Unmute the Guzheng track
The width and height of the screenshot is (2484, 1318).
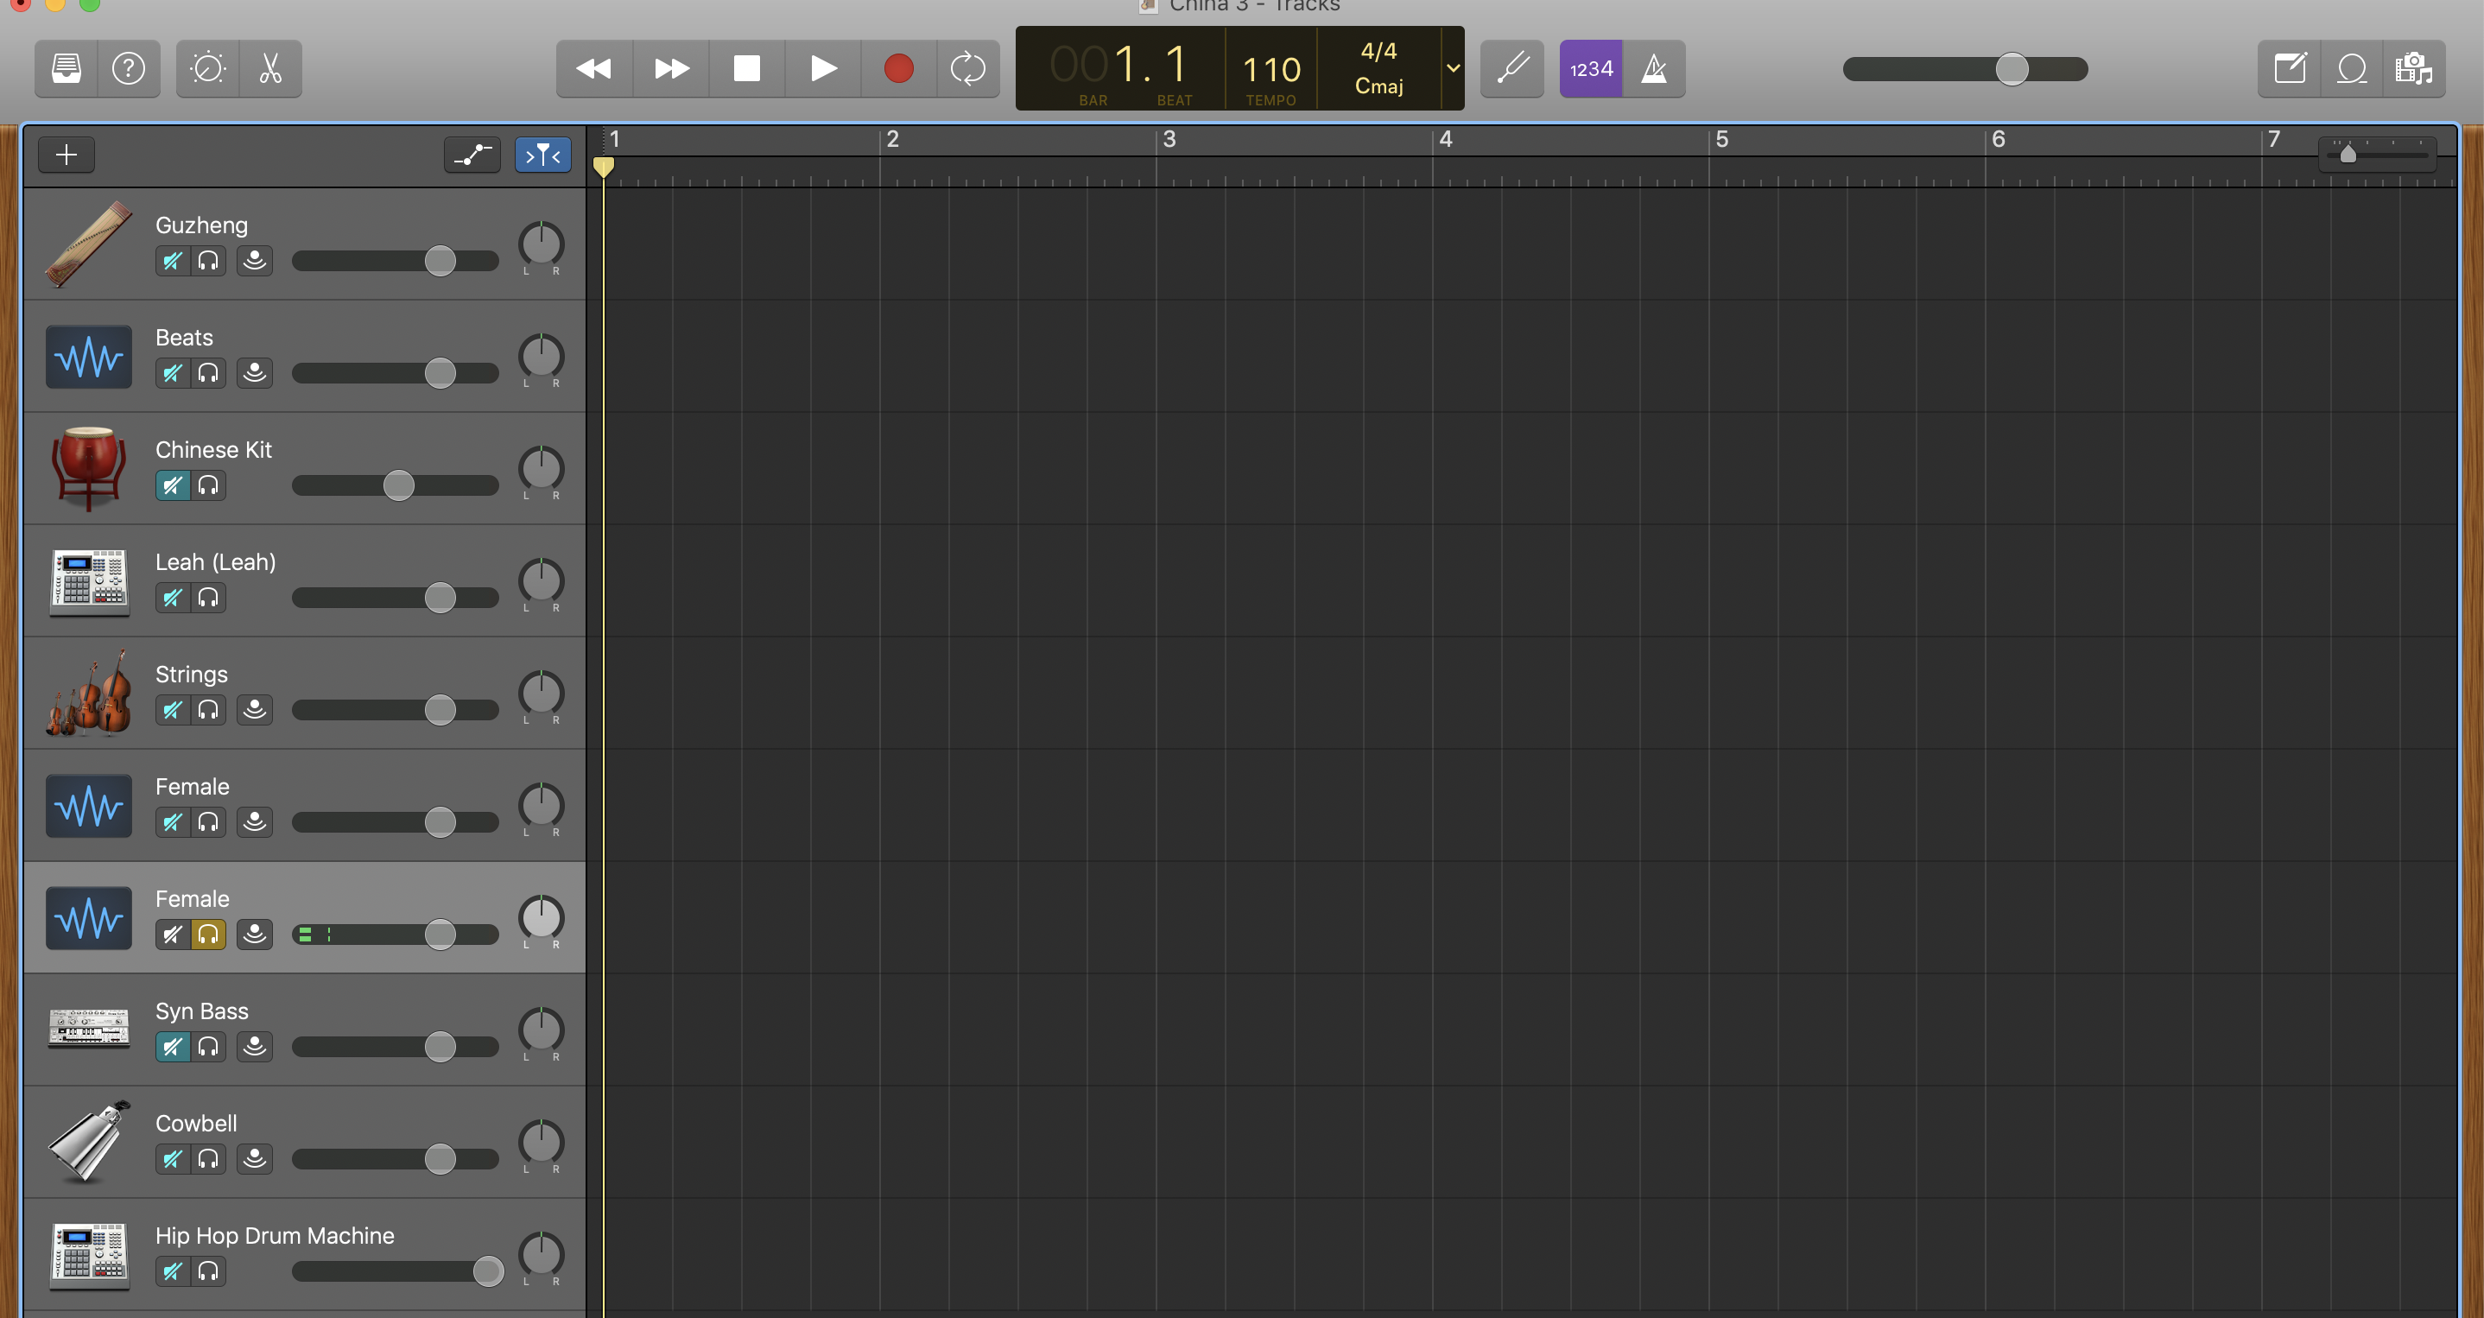[x=173, y=262]
